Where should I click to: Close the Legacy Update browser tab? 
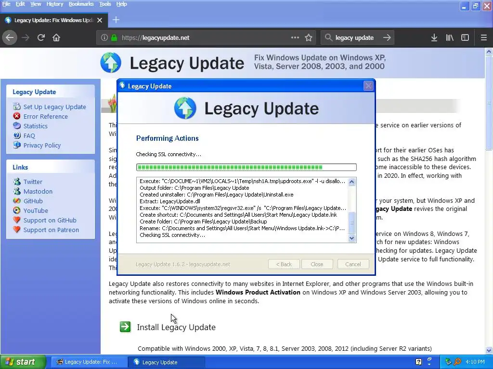click(100, 20)
